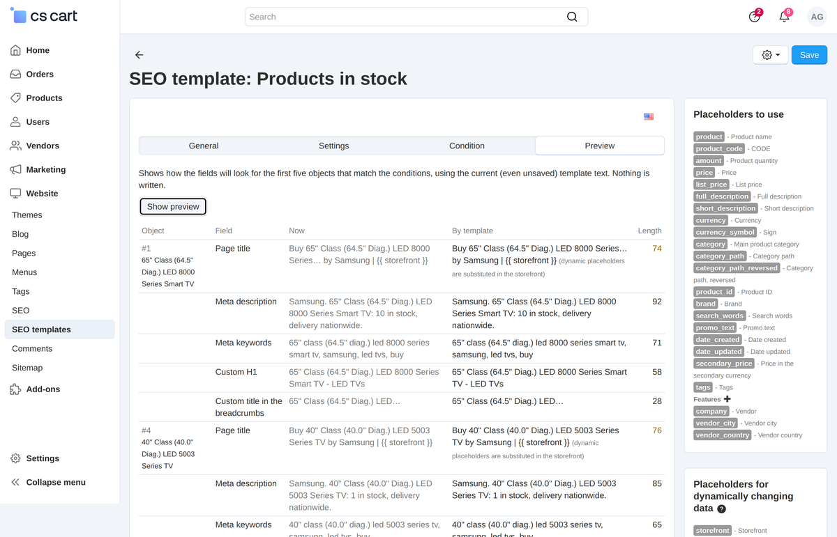Click the Vendors people icon

click(x=15, y=146)
